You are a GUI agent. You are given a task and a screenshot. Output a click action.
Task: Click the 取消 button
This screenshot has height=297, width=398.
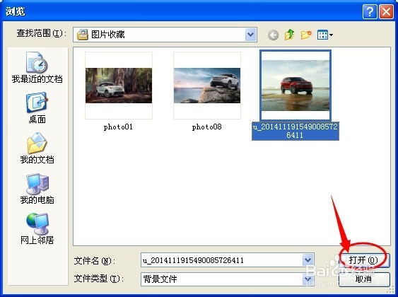[x=364, y=279]
